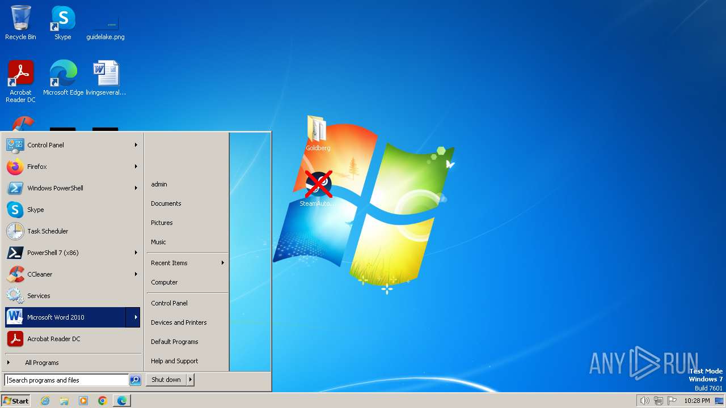
Task: Open Microsoft Edge from the taskbar
Action: 122,401
